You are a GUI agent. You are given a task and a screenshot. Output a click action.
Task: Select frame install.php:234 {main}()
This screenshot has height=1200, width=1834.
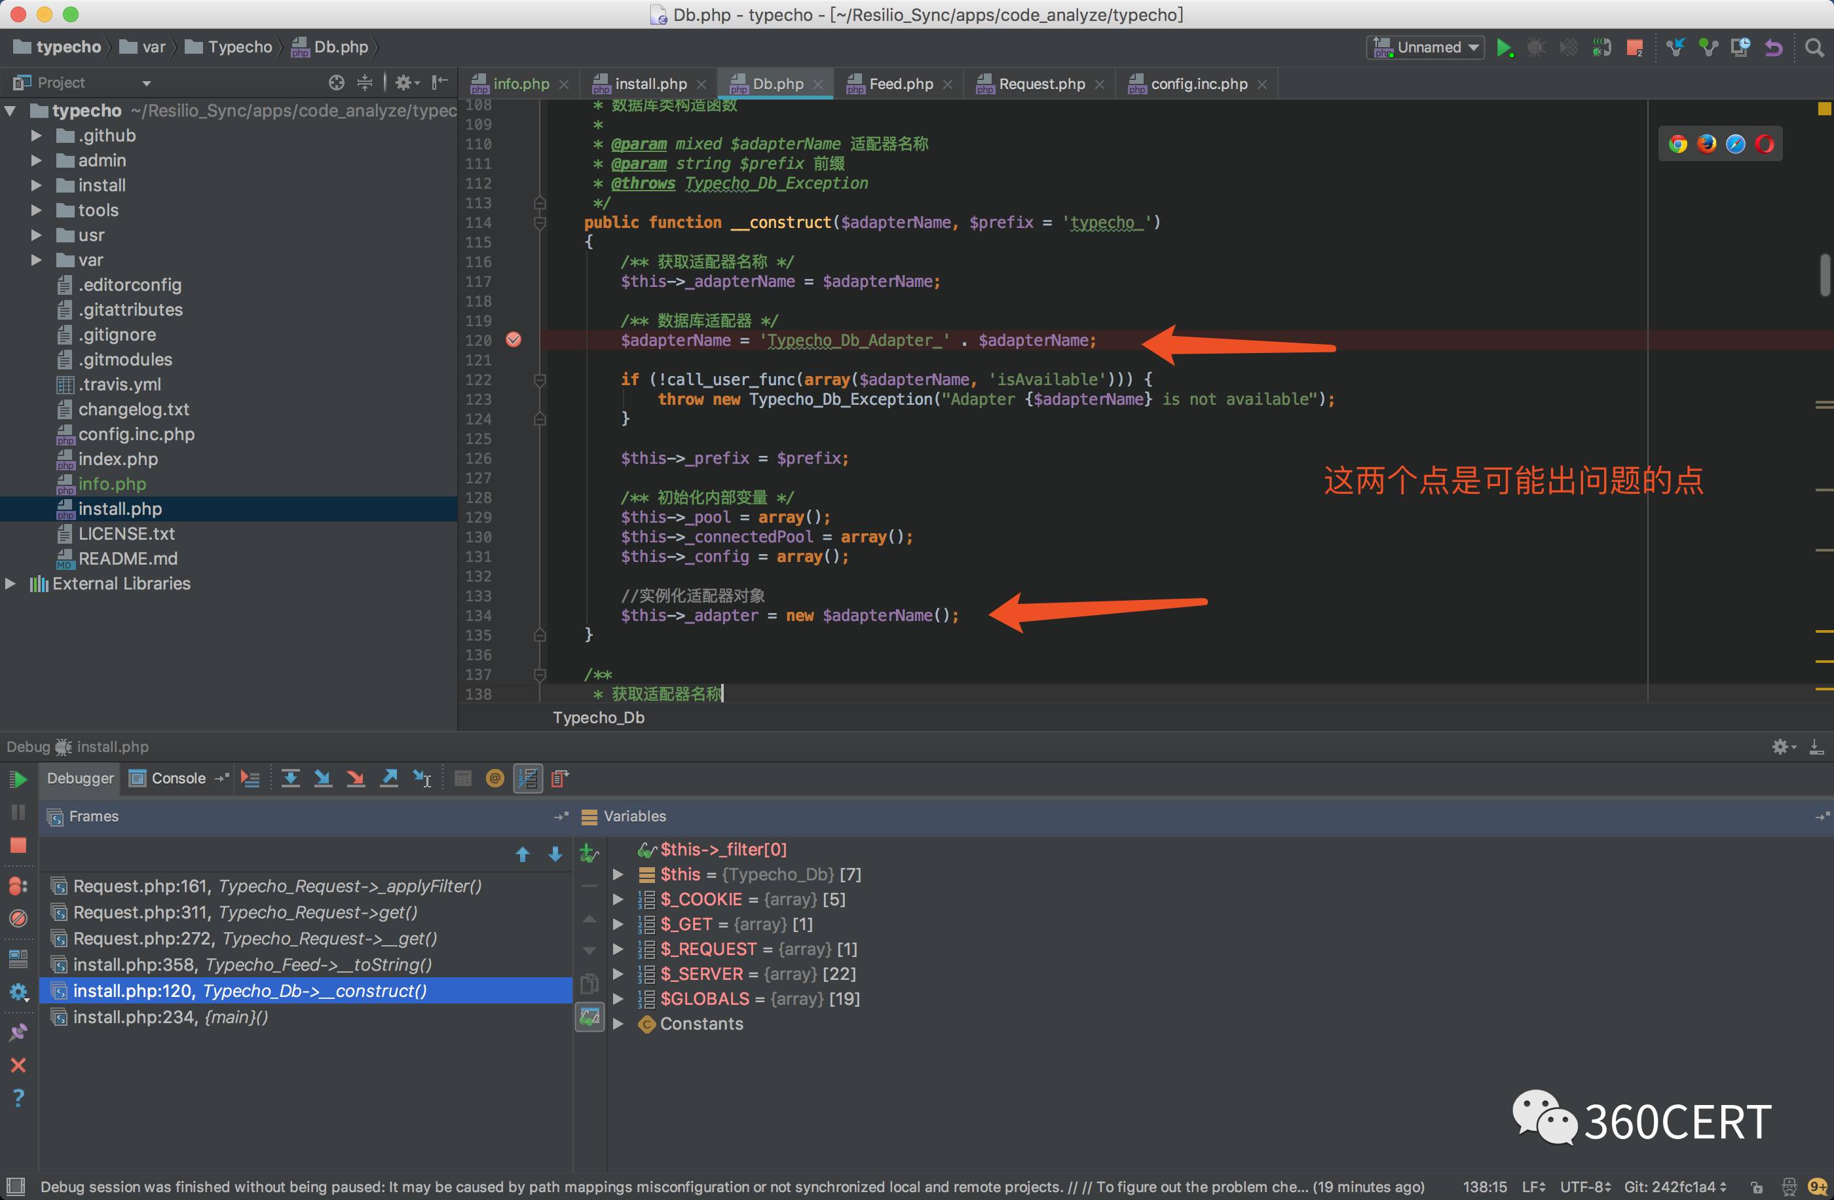point(305,1017)
